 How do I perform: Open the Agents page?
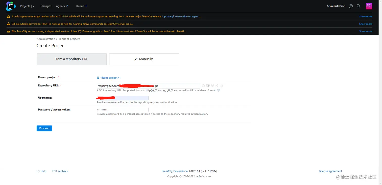[60, 6]
